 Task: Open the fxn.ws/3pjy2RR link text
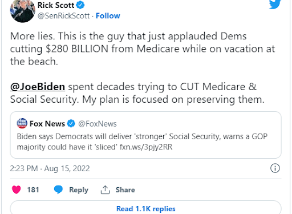pos(146,147)
